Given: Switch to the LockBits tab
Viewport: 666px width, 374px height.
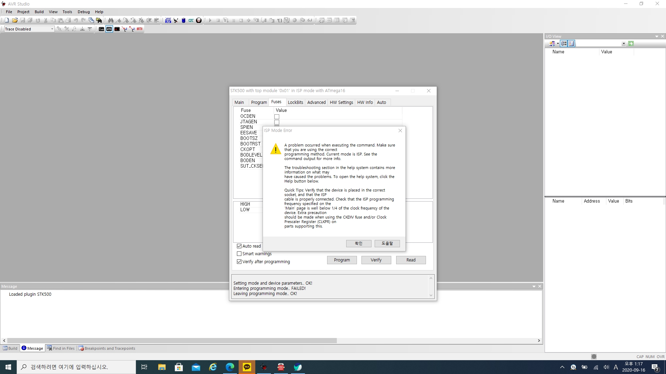Looking at the screenshot, I should point(295,102).
